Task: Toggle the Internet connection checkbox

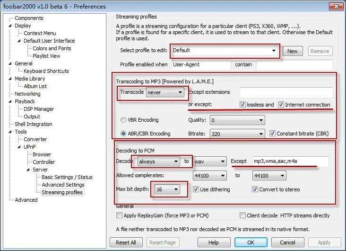Action: (x=281, y=105)
